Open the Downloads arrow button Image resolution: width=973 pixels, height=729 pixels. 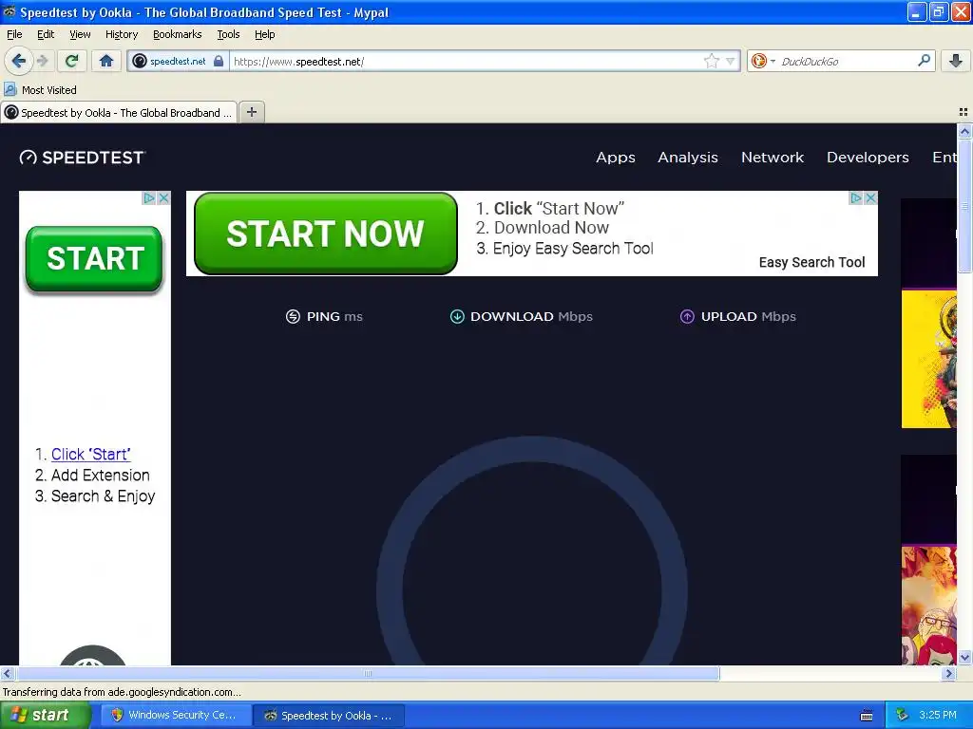point(956,61)
